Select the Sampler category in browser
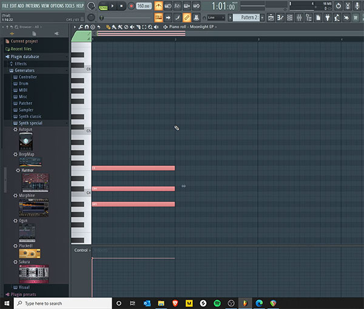Screen dimensions: 364x309 pyautogui.click(x=27, y=110)
